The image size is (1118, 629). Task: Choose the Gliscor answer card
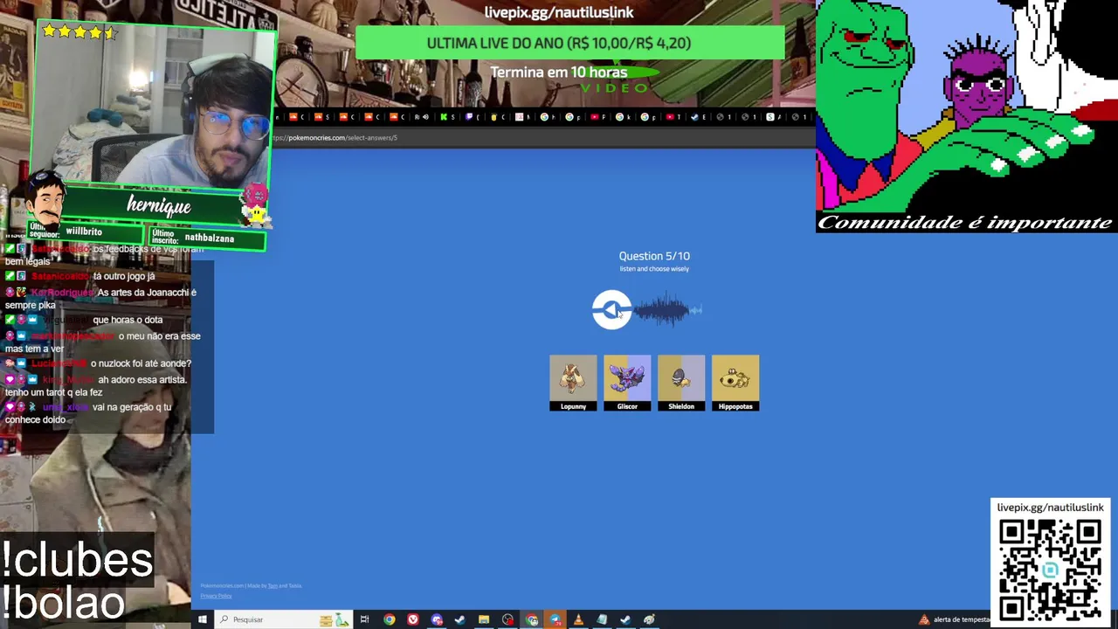[x=627, y=383]
